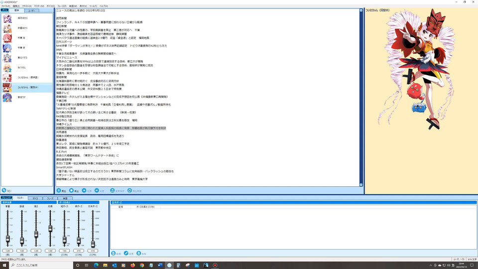Open Microsoft Word from the taskbar
478x269 pixels.
point(160,265)
